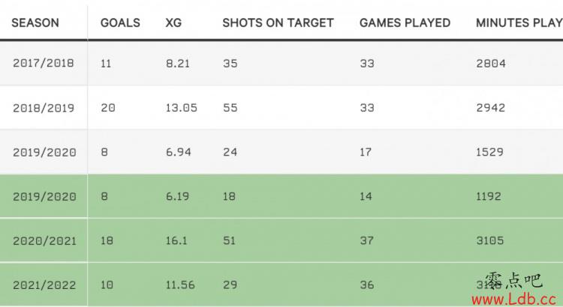
Task: Click the 11.56 XG value
Action: [x=180, y=285]
